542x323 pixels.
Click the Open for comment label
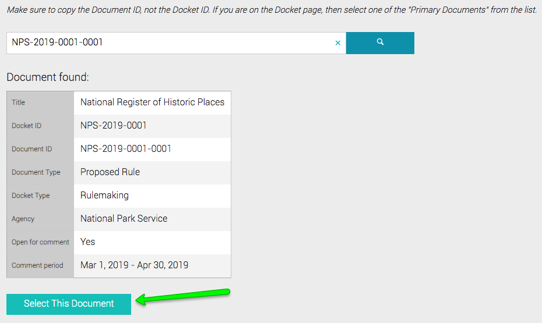40,242
